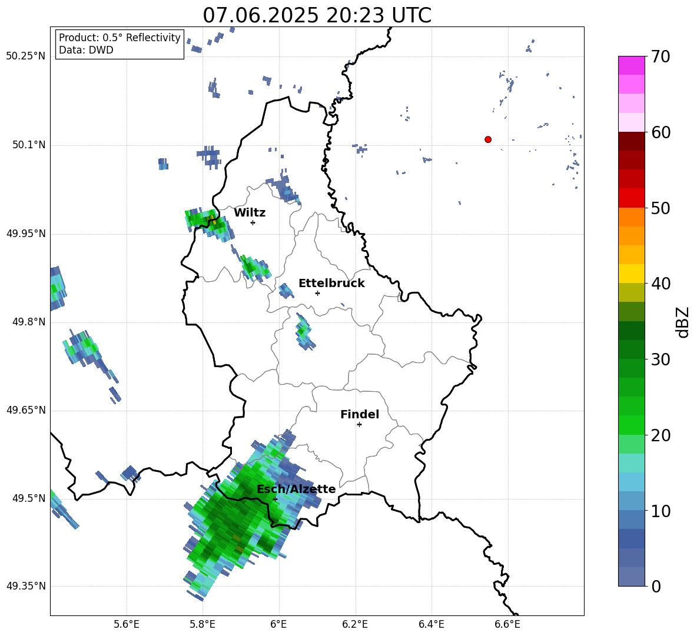The width and height of the screenshot is (697, 636).
Task: Click the red dot radar marker
Action: click(x=488, y=139)
